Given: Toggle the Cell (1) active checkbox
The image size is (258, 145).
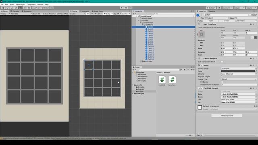Looking at the screenshot, I should point(202,15).
